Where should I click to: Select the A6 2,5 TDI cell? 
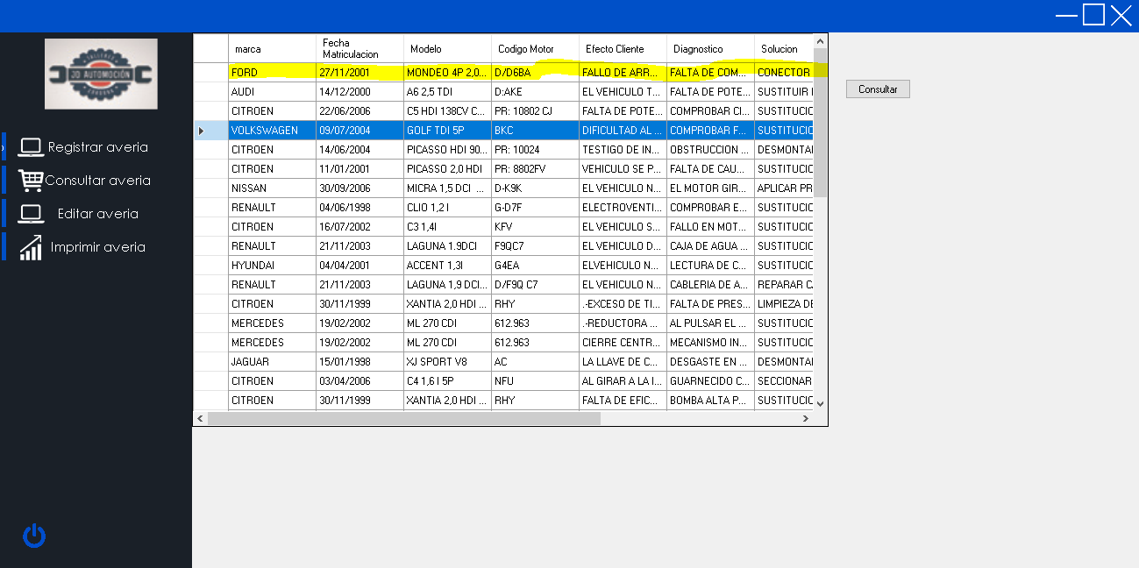[x=447, y=92]
